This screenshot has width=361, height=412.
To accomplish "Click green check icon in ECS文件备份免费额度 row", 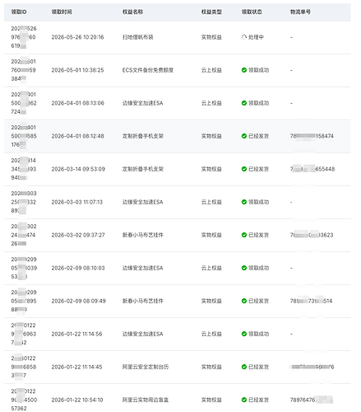I will [x=244, y=70].
